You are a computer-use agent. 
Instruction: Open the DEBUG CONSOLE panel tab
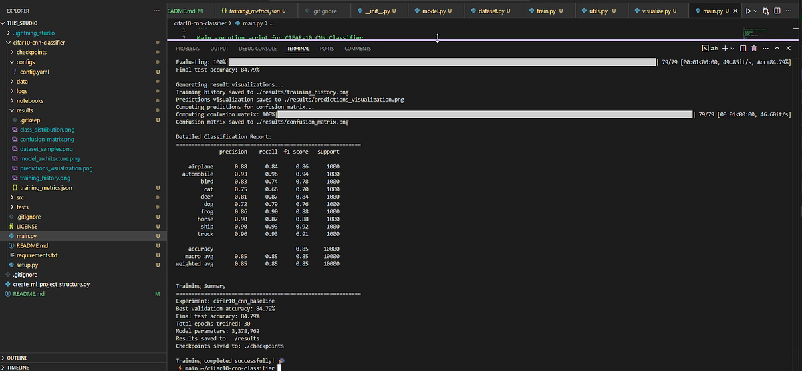[257, 49]
